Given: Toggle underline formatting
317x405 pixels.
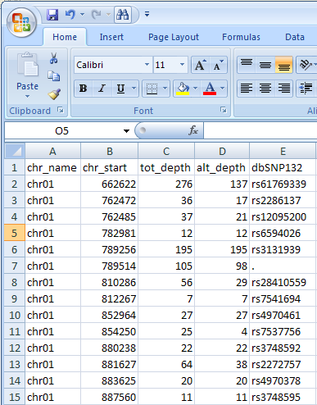Looking at the screenshot, I should [120, 89].
